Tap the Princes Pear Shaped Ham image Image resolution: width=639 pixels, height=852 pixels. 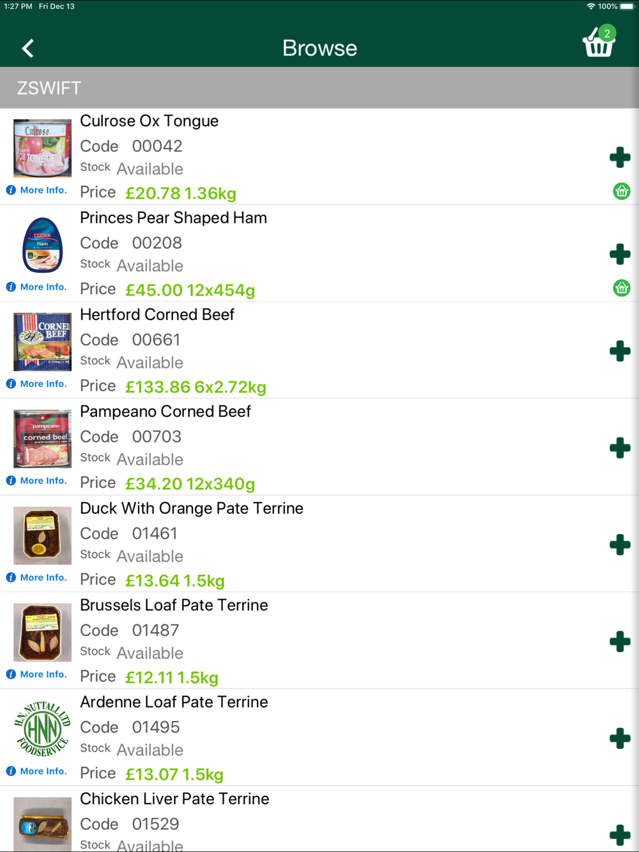coord(43,245)
